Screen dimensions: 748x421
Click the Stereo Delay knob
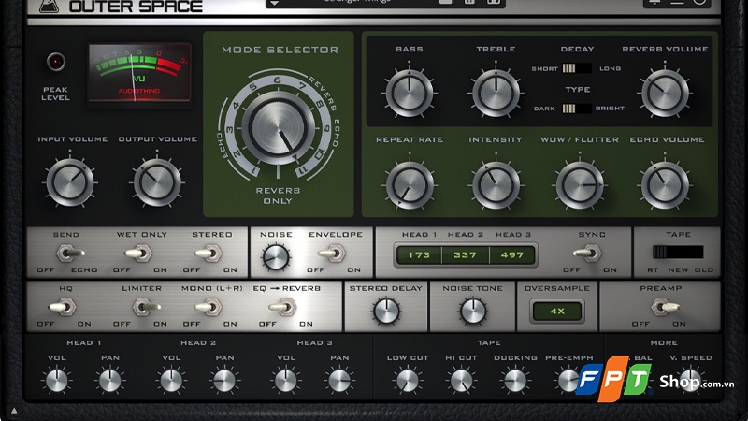(x=386, y=311)
